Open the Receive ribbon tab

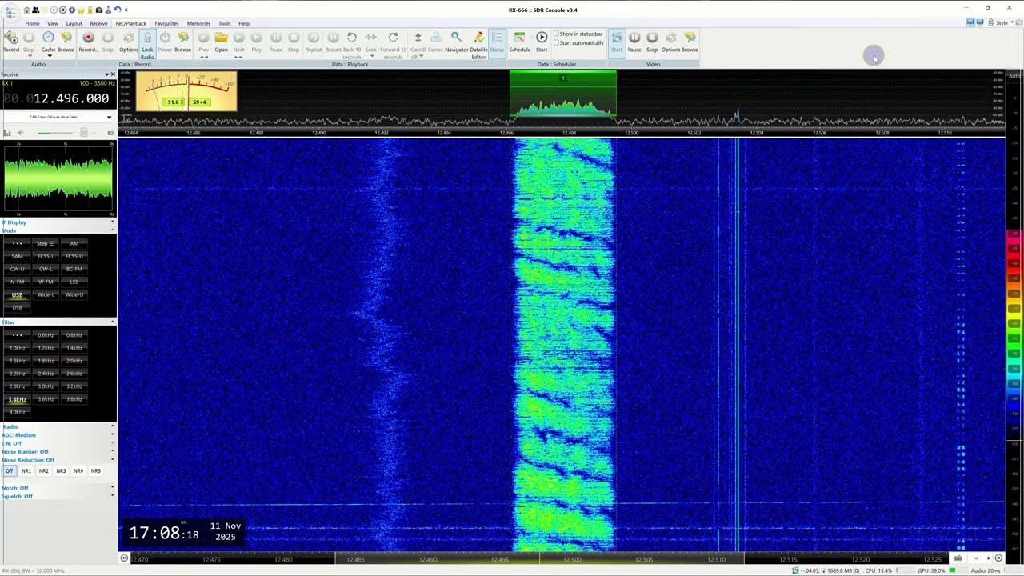coord(98,23)
